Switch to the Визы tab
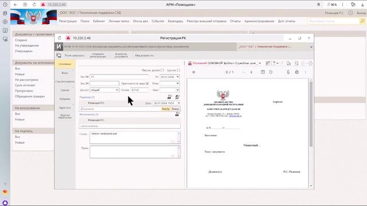Image resolution: width=367 pixels, height=206 pixels. 65,73
